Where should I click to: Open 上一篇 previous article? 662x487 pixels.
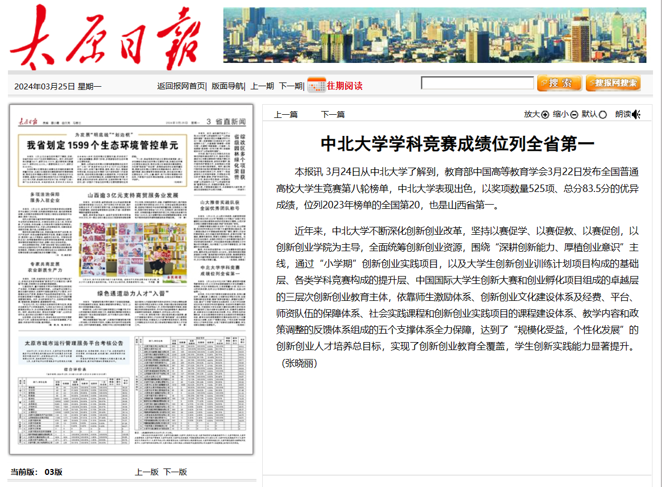pyautogui.click(x=286, y=114)
